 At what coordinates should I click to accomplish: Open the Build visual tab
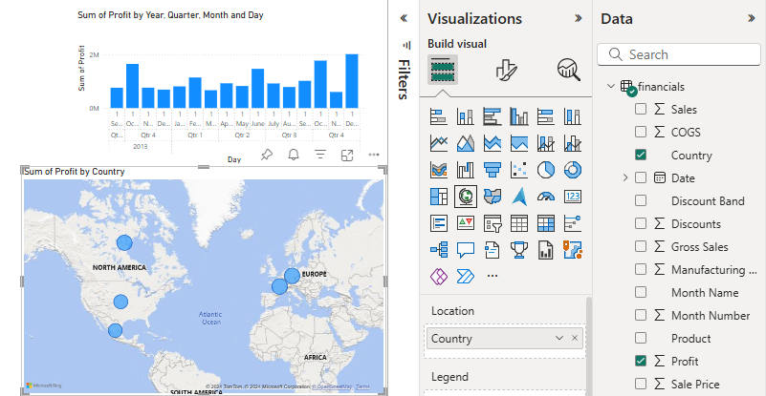coord(443,70)
